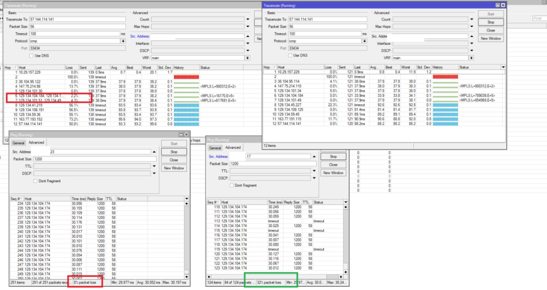
Task: Switch to General tab in left Ping window
Action: [19, 143]
